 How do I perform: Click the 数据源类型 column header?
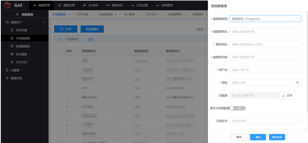click(141, 51)
